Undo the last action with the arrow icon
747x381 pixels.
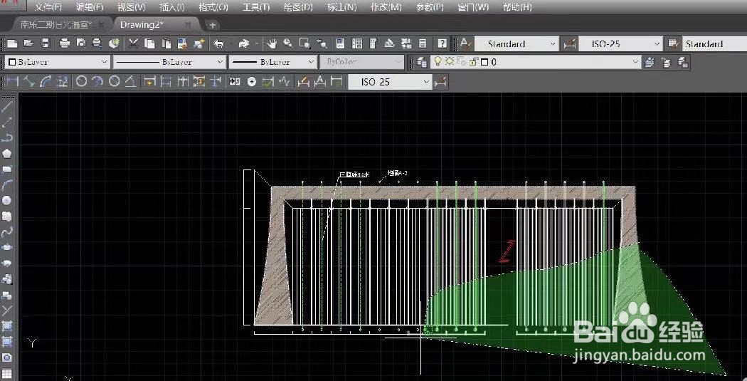coord(218,44)
